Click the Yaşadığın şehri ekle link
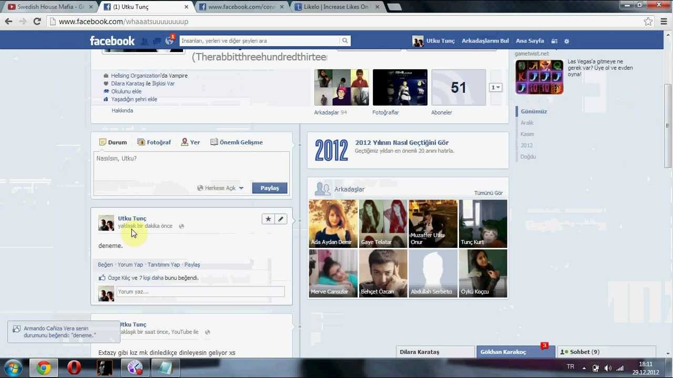The image size is (673, 378). tap(134, 99)
